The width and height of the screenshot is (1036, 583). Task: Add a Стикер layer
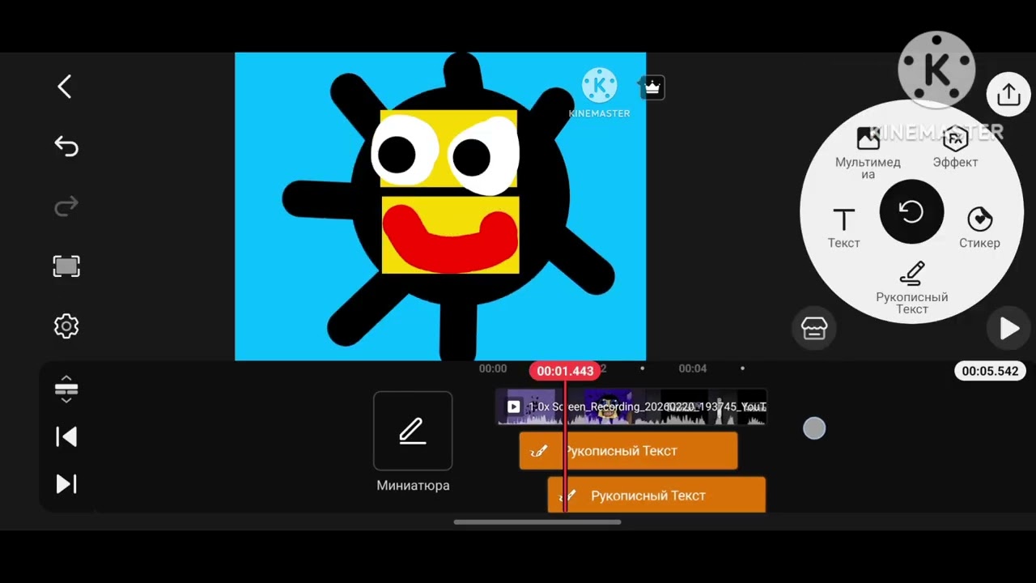pyautogui.click(x=979, y=228)
